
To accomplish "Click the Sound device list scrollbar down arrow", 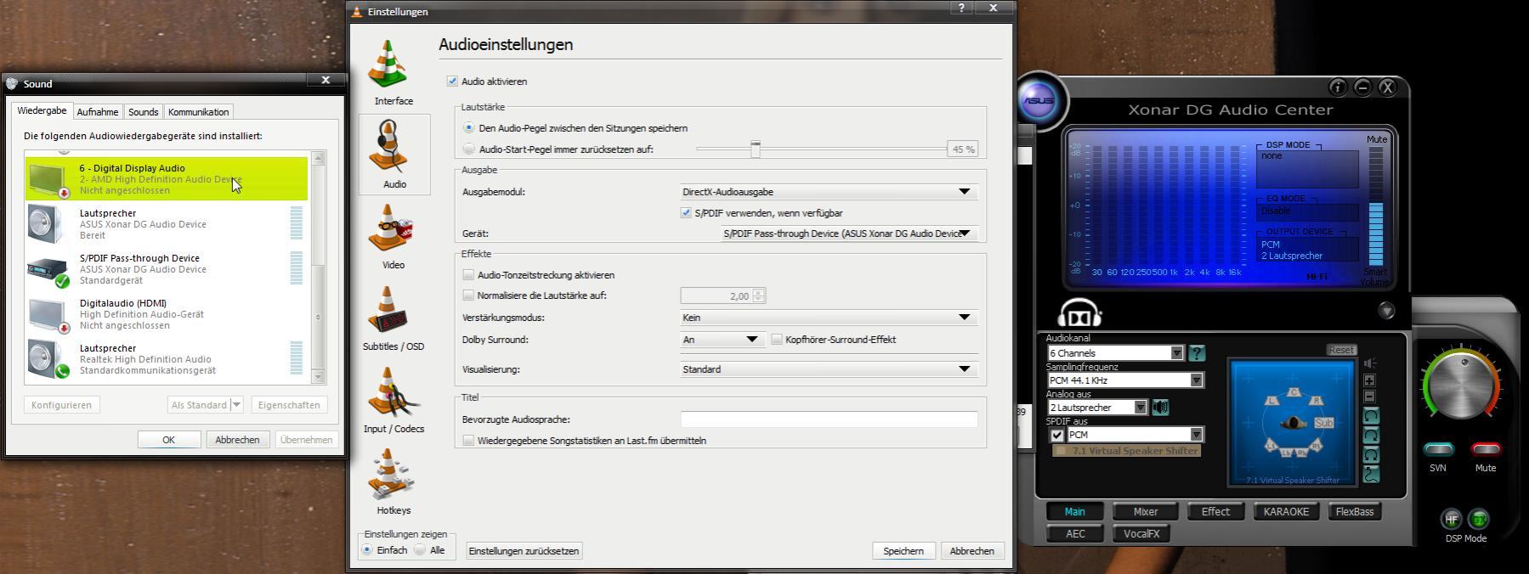I will [319, 376].
